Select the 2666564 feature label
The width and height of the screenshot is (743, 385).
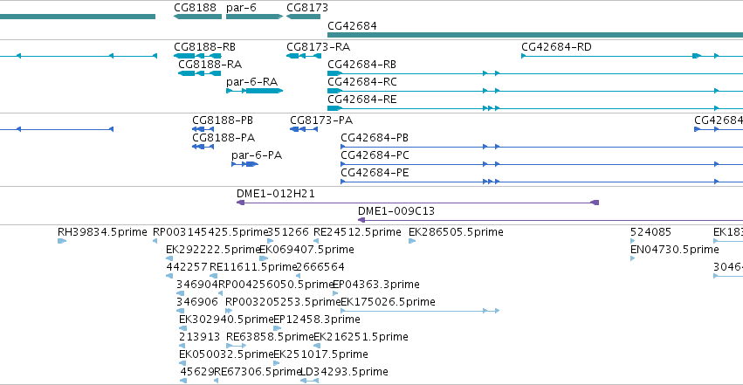320,267
